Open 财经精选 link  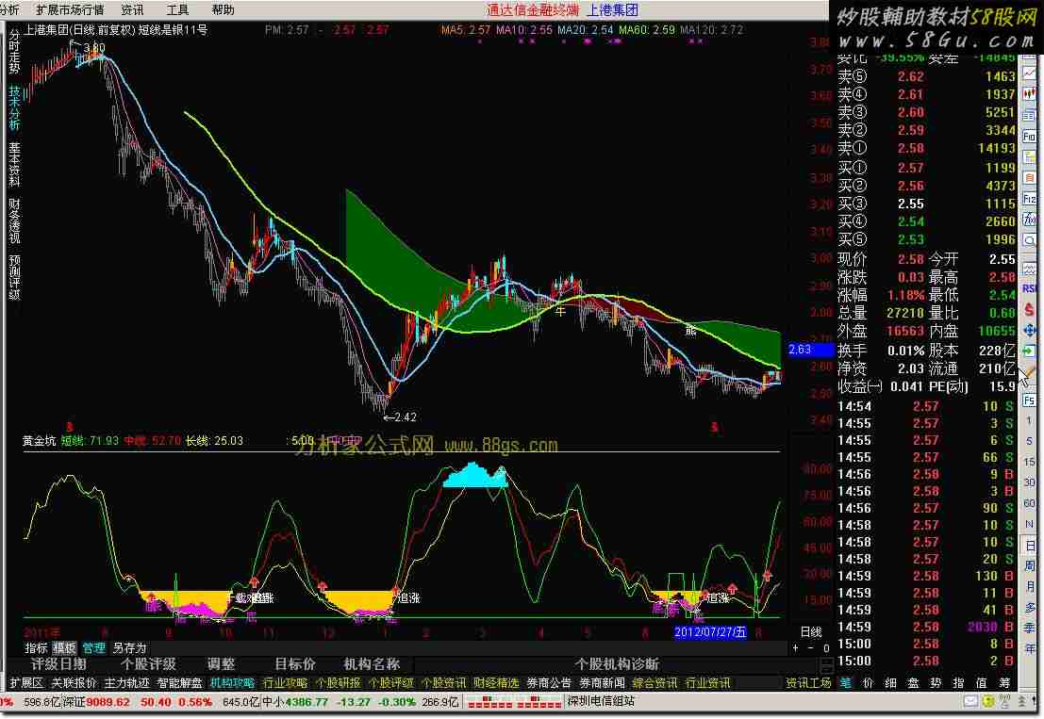[x=496, y=683]
